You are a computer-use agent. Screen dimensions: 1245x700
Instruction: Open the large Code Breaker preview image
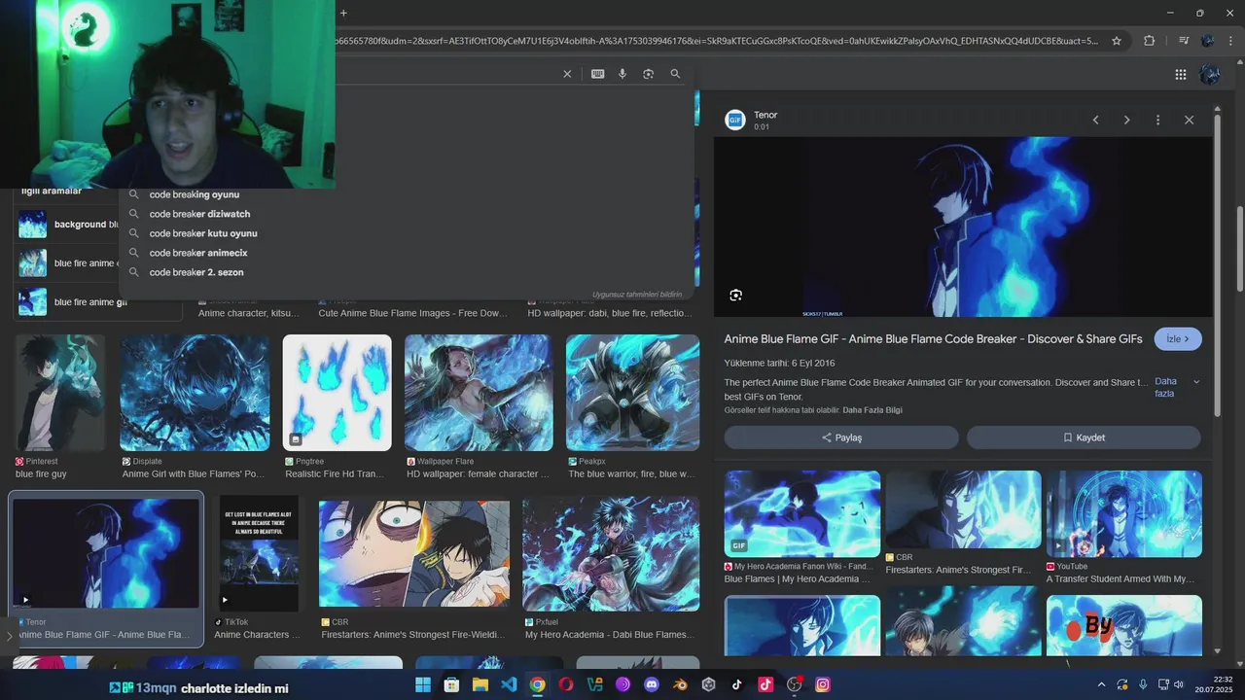(x=963, y=227)
